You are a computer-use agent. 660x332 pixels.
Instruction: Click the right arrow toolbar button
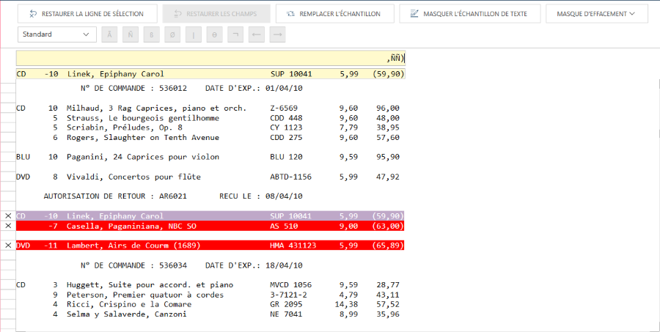click(x=276, y=34)
